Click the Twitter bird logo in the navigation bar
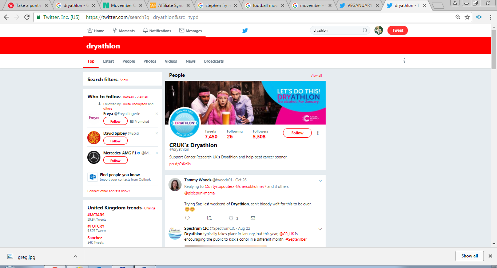This screenshot has height=268, width=497. coord(245,31)
